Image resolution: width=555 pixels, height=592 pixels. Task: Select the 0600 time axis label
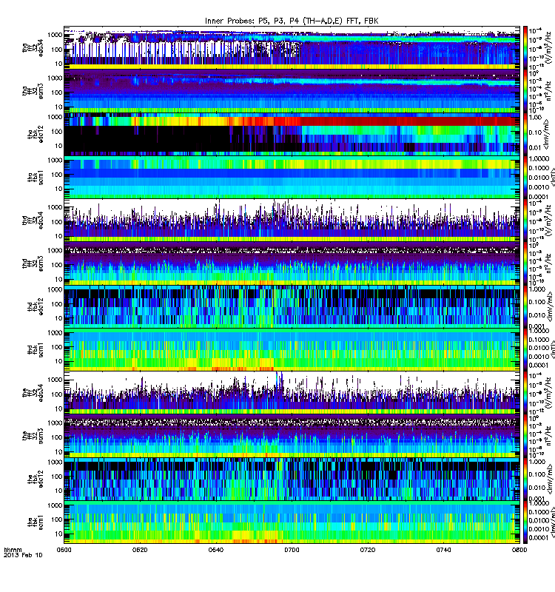click(64, 550)
